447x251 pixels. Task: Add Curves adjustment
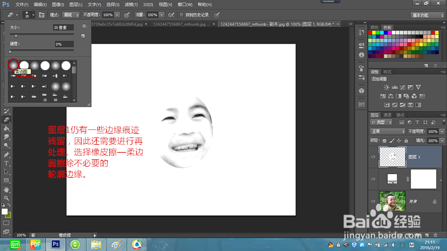tap(402, 87)
